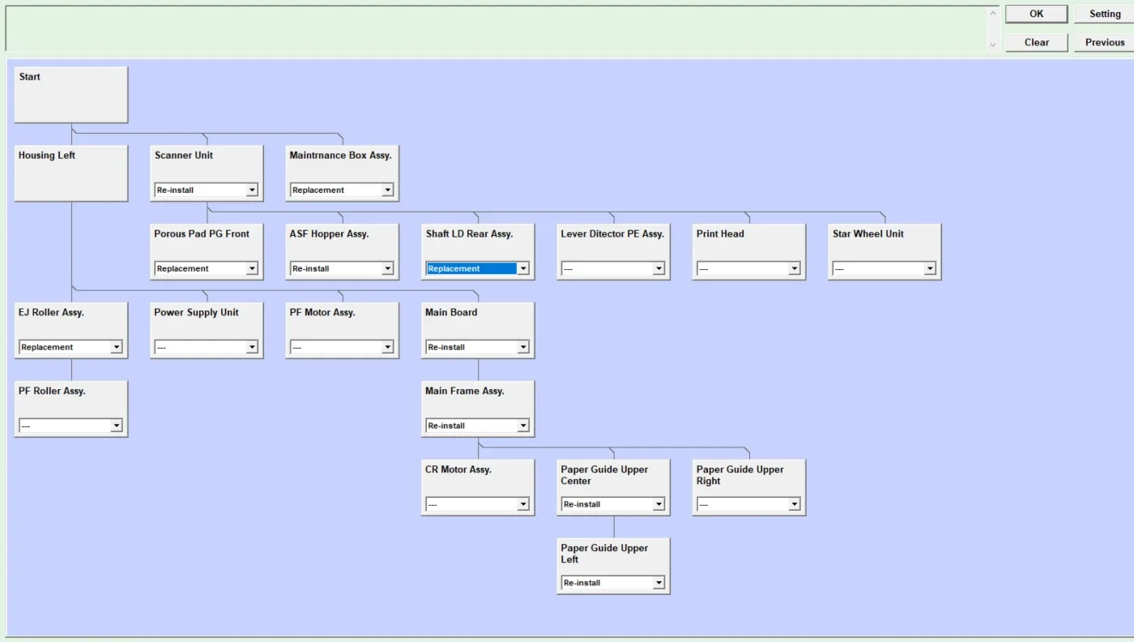
Task: Open the Shaft LD Rear Assy. dropdown
Action: 477,268
